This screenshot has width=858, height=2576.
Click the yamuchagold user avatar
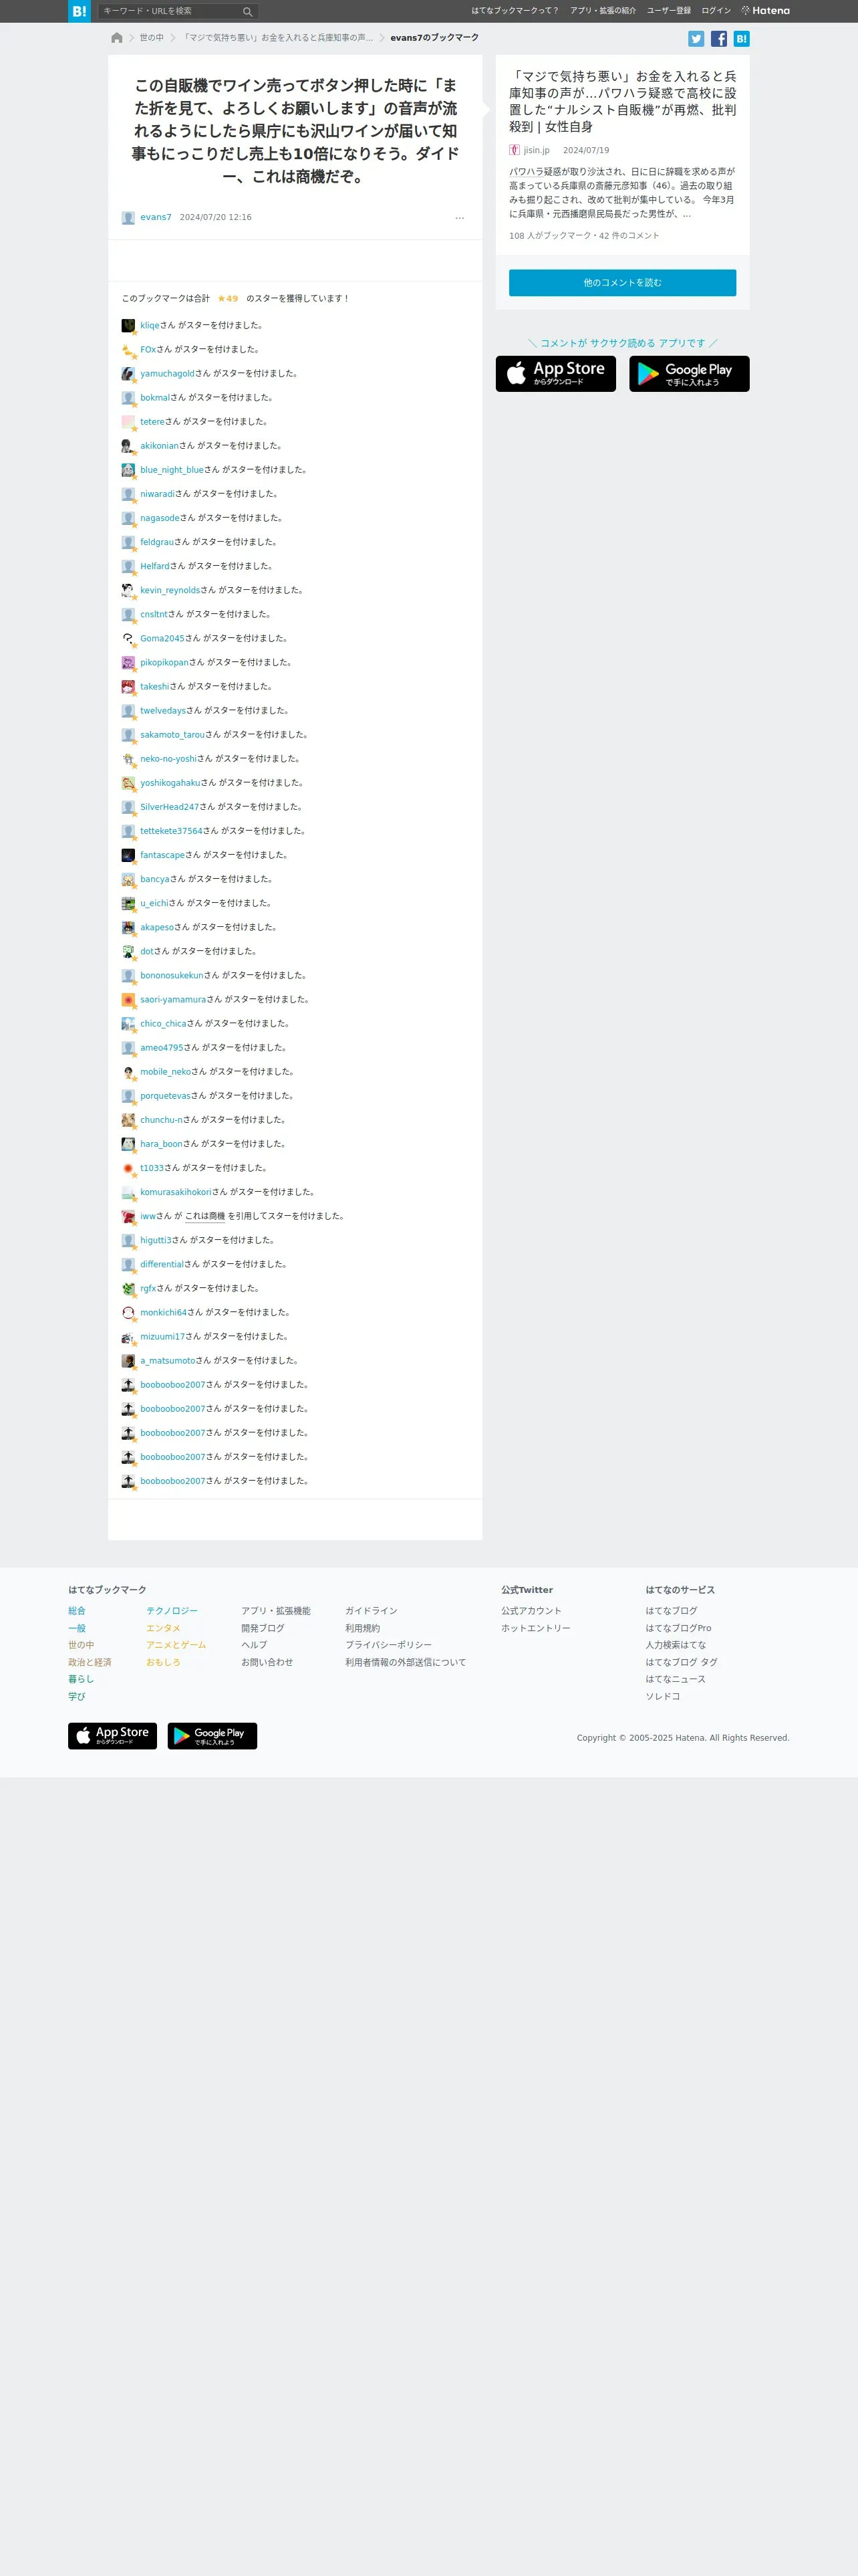point(128,374)
